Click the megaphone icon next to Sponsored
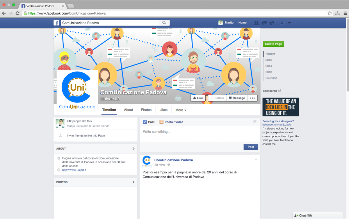 (279, 91)
